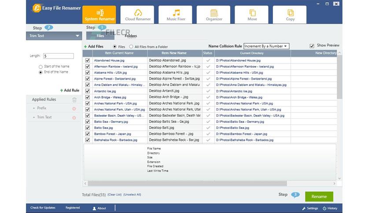This screenshot has height=213, width=368.
Task: Click the Length input field
Action: click(59, 56)
